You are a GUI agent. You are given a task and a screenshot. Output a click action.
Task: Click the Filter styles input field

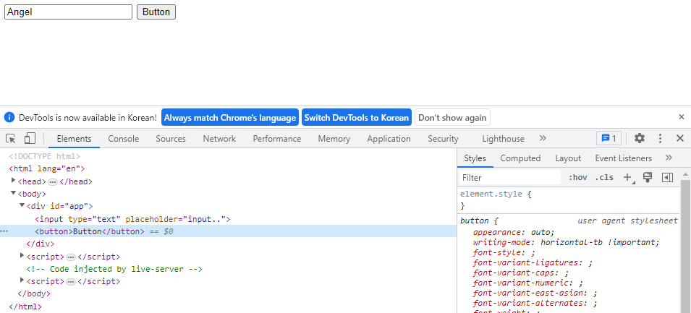(x=510, y=177)
